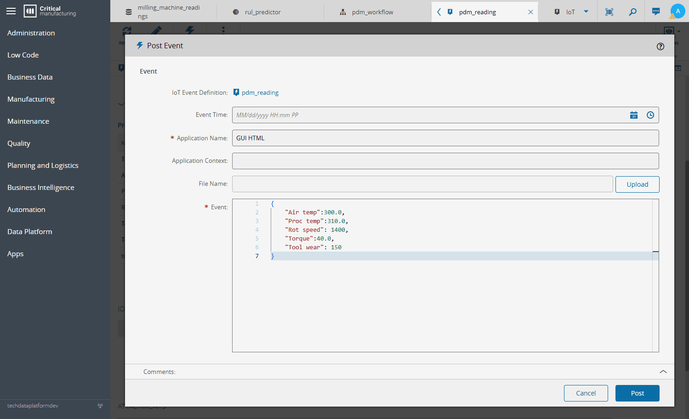The image size is (689, 419).
Task: Click the hamburger menu icon
Action: click(11, 11)
